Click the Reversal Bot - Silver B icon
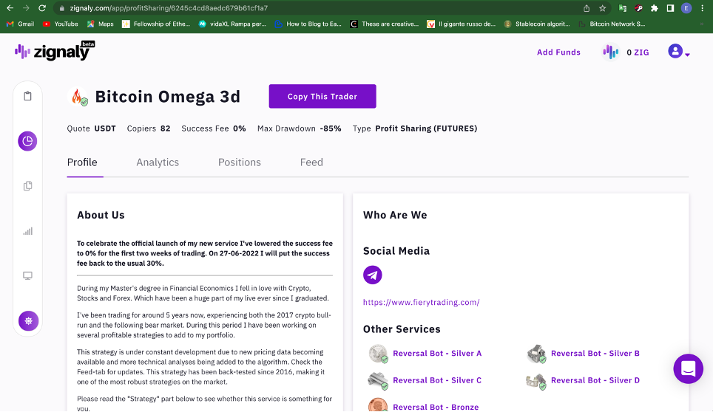 point(536,354)
